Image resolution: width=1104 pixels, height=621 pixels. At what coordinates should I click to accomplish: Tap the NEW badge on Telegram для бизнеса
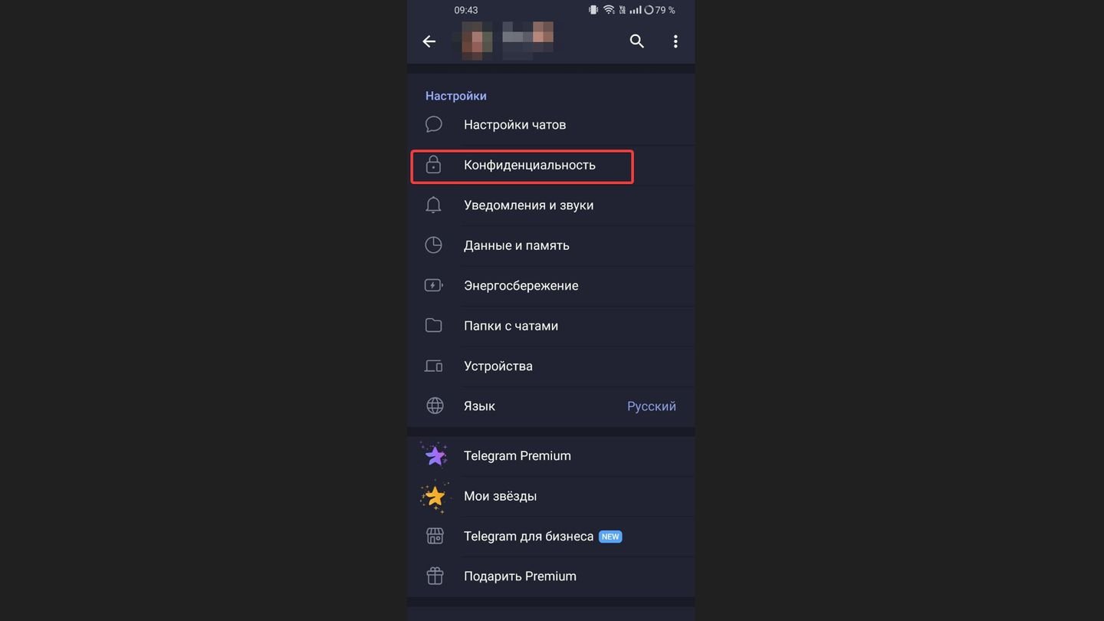pos(610,537)
